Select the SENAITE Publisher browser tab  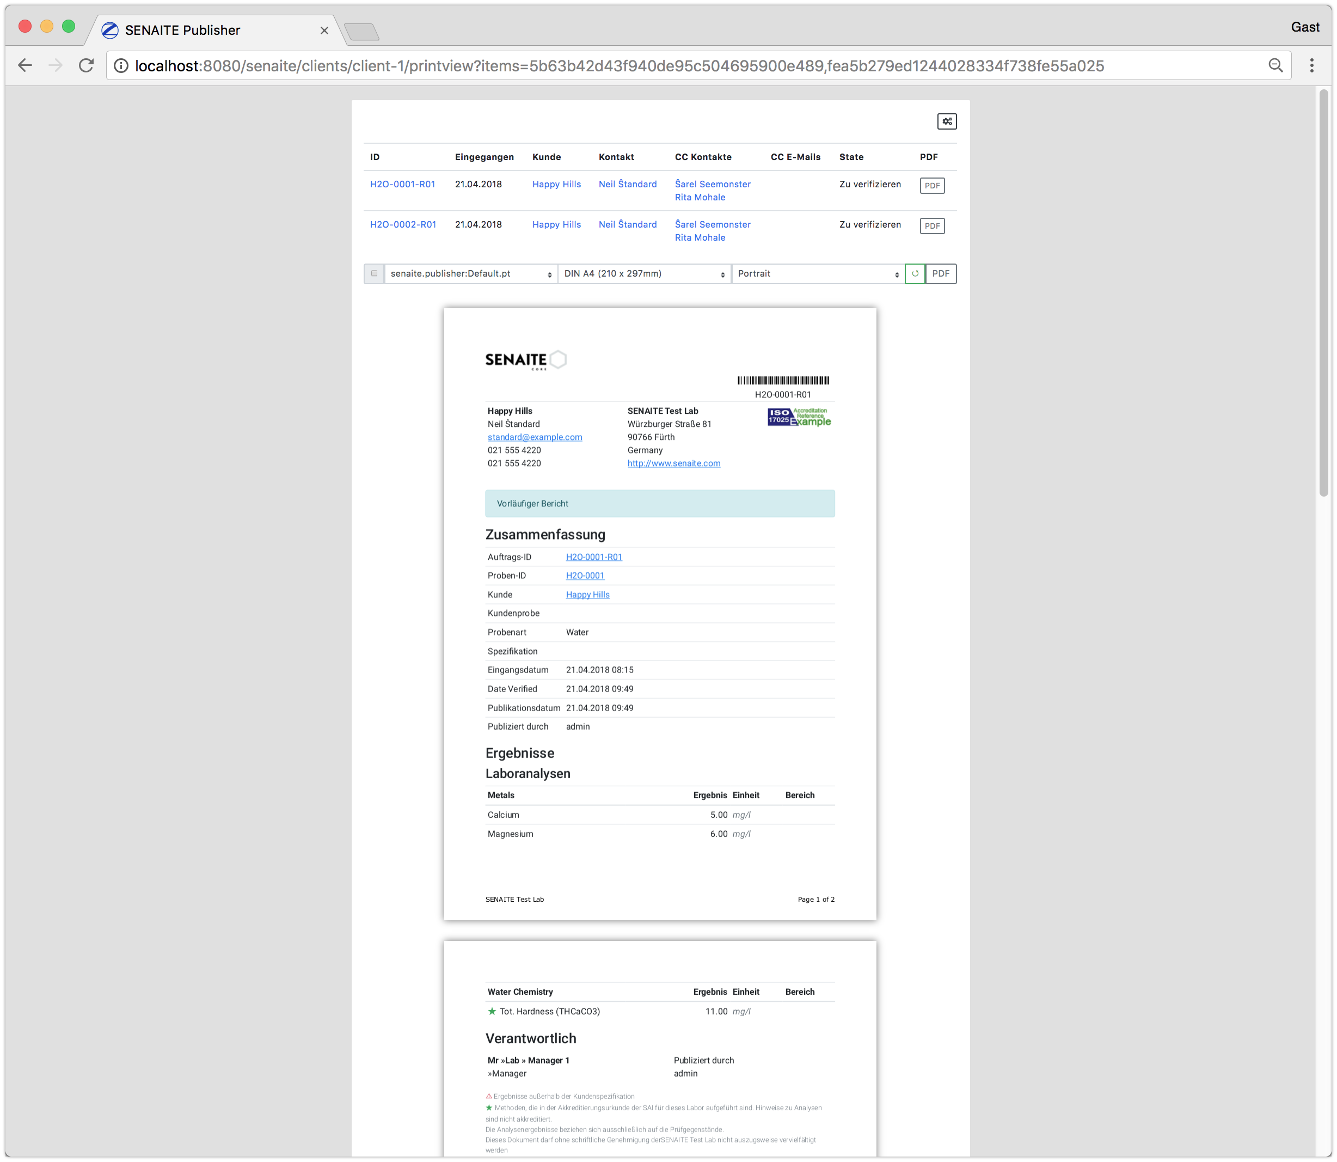click(182, 30)
